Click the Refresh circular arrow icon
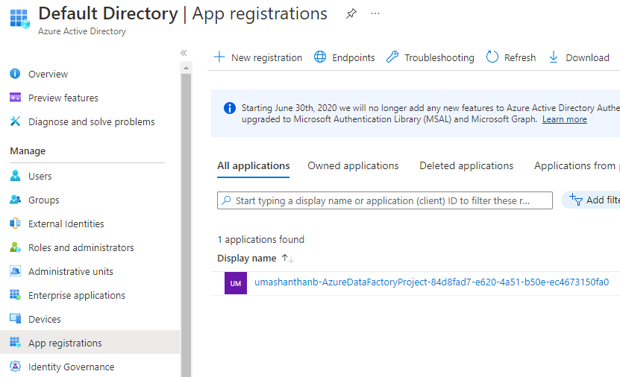This screenshot has height=377, width=620. [492, 57]
